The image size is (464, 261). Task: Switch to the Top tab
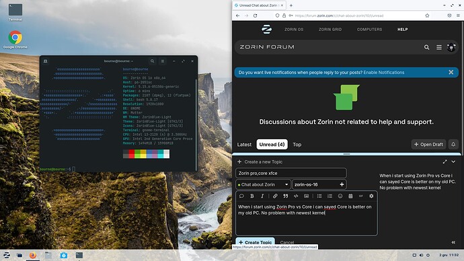(x=297, y=145)
